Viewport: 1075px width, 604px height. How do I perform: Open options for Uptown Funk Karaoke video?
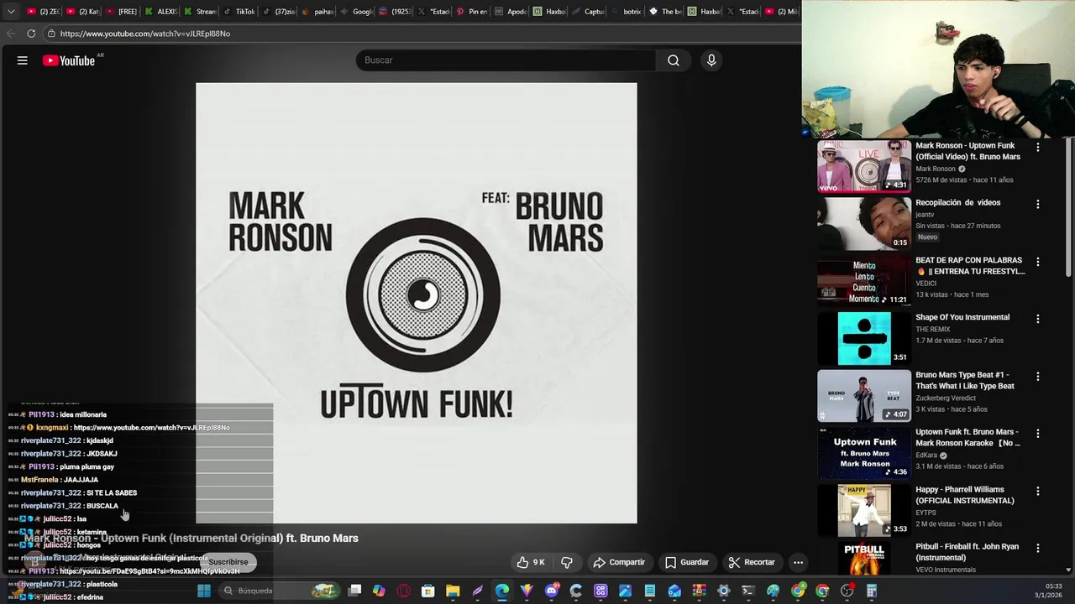pos(1038,434)
